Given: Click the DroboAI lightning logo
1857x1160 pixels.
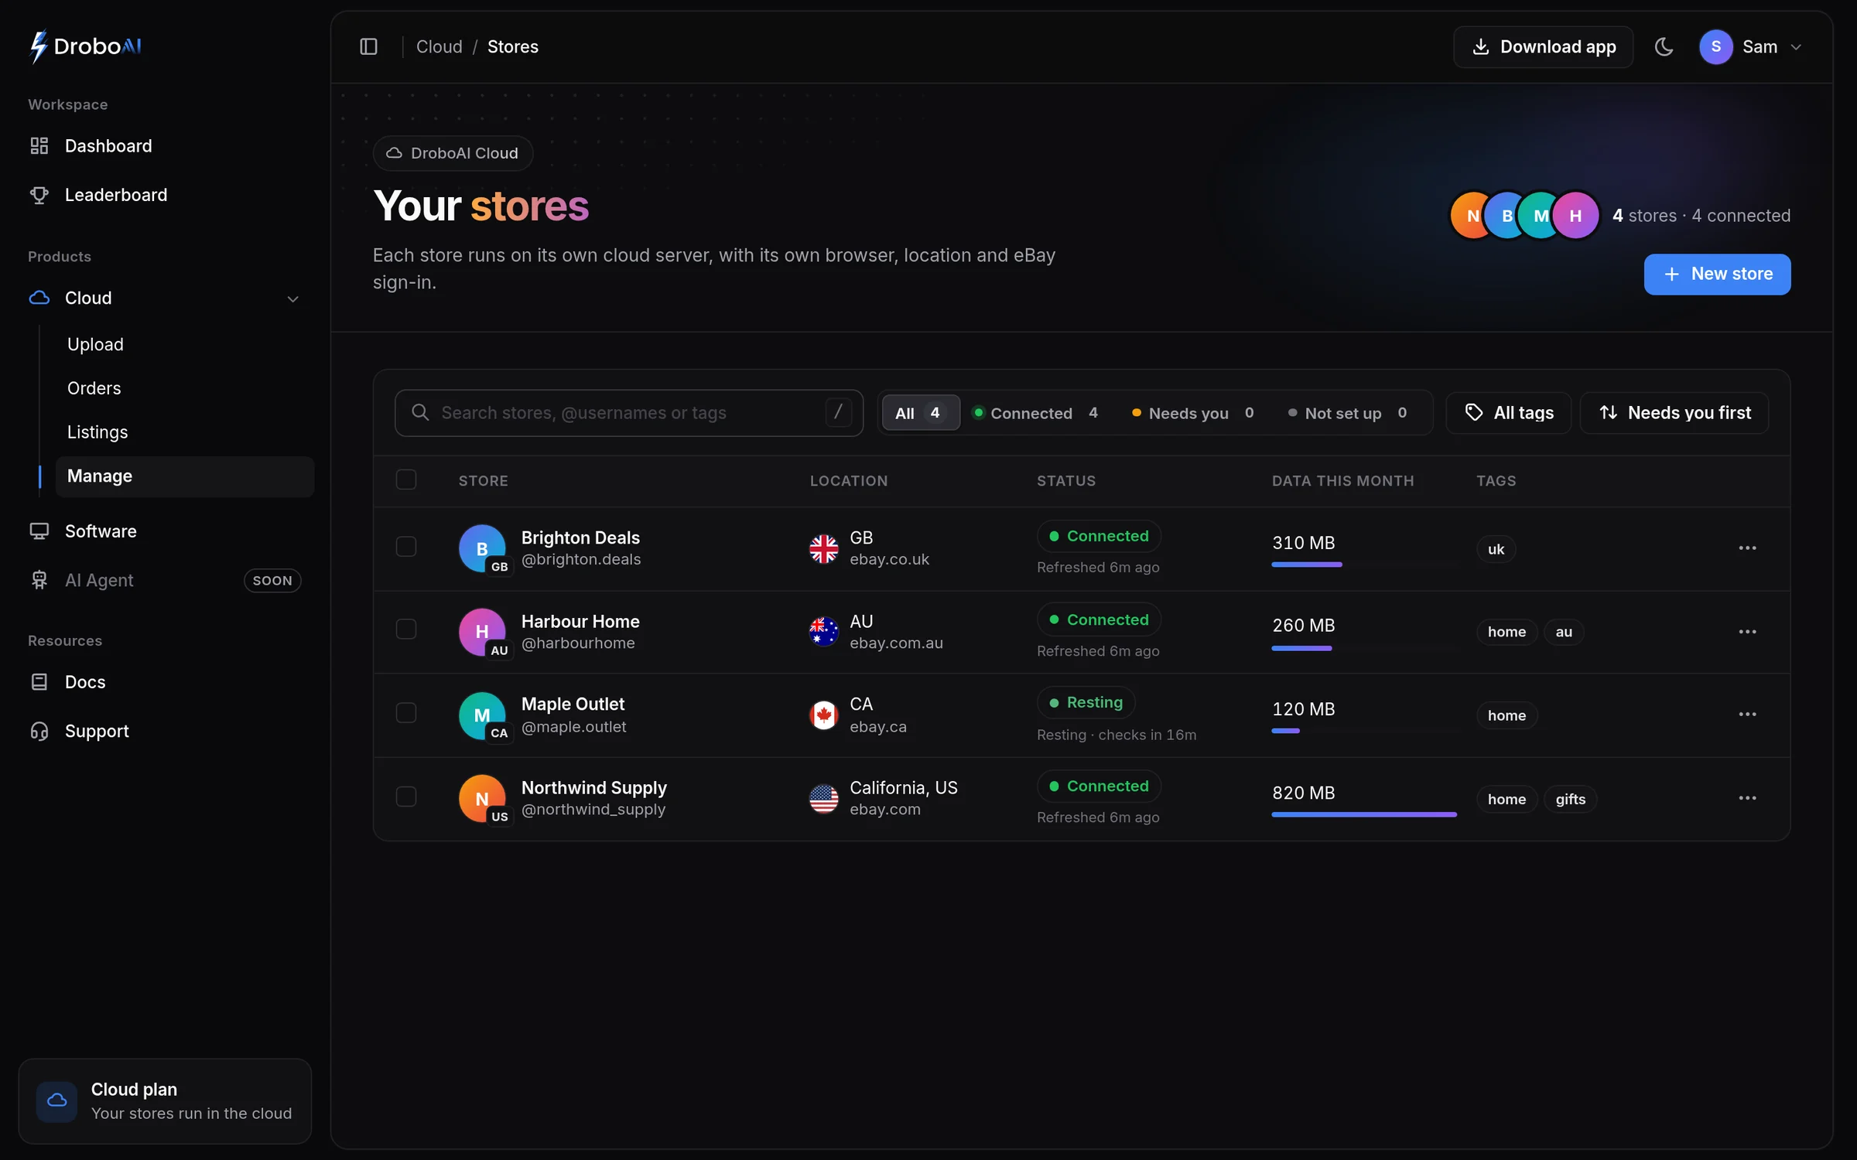Looking at the screenshot, I should (x=39, y=46).
